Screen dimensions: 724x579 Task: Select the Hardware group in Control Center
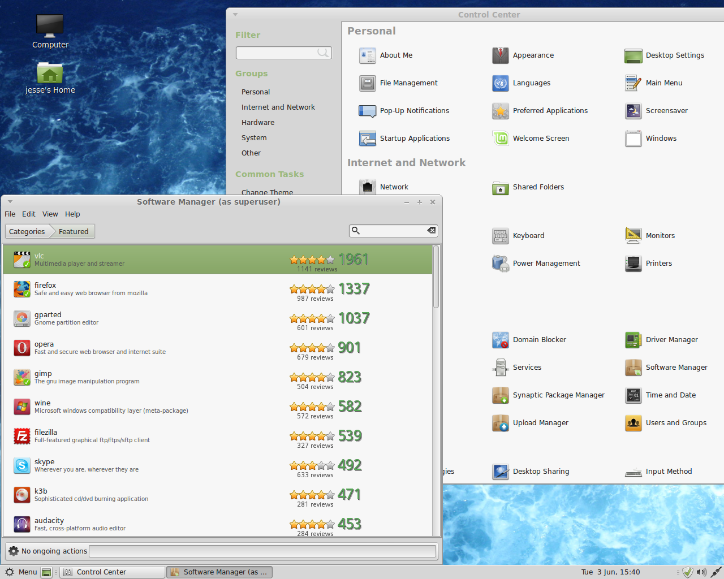click(258, 123)
